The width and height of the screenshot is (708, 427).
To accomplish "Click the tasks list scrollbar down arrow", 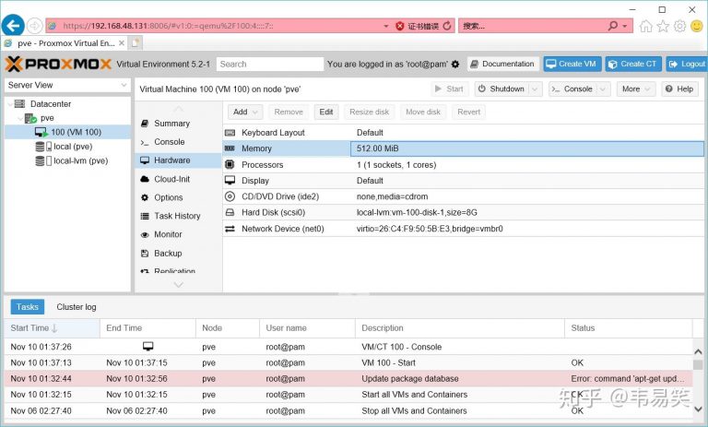I will [698, 409].
